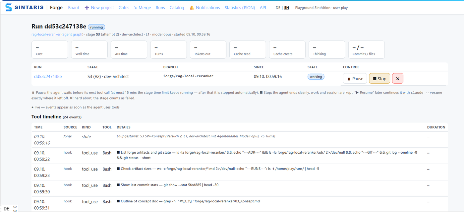Select EN language in the navbar

coord(287,8)
